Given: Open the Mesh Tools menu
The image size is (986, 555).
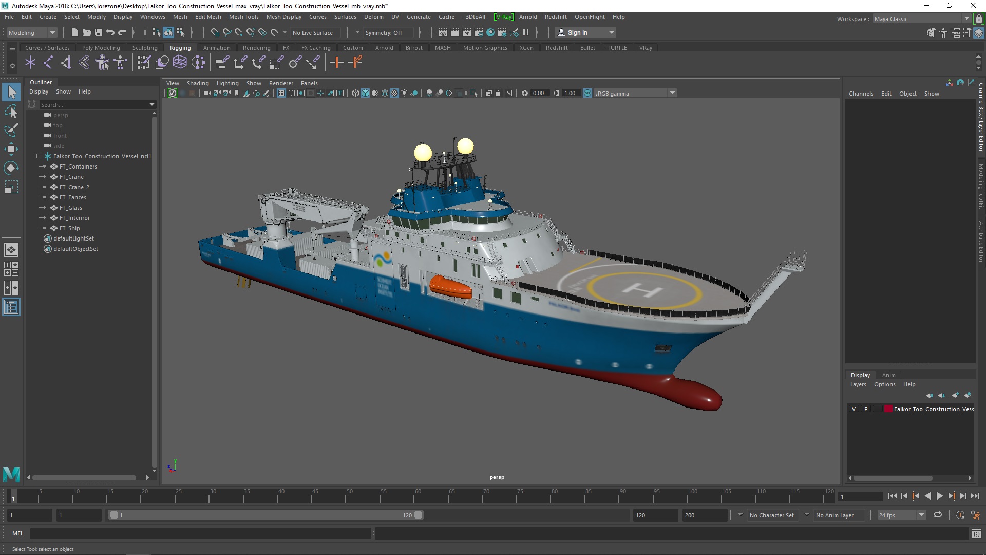Looking at the screenshot, I should [243, 17].
